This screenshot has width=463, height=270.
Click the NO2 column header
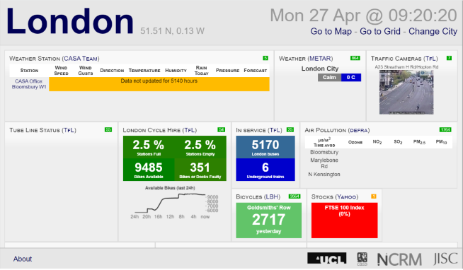click(x=377, y=142)
